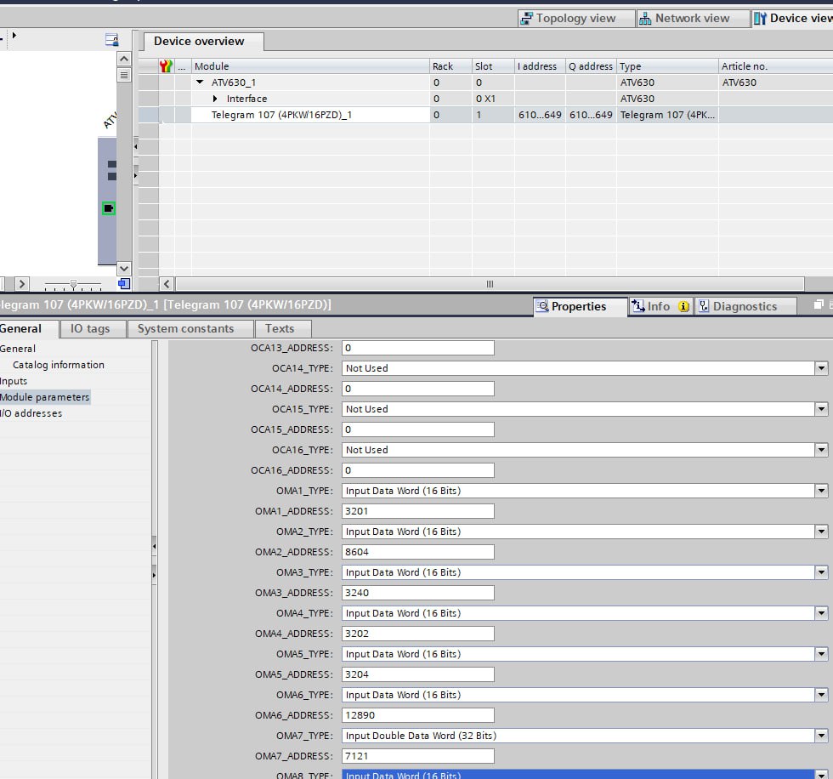Screen dimensions: 833x779
Task: Click the OCA15_ADDRESS input field
Action: pos(418,429)
